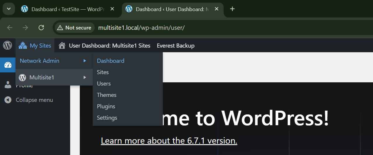Click the Not secure warning badge
Image resolution: width=373 pixels, height=155 pixels.
click(75, 28)
